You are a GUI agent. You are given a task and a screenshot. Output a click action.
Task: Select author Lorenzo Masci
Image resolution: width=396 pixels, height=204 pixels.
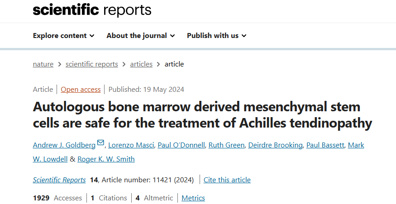pyautogui.click(x=131, y=145)
